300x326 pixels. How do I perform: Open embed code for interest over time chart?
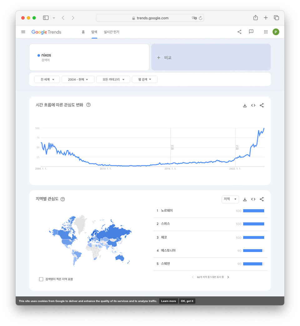(253, 105)
